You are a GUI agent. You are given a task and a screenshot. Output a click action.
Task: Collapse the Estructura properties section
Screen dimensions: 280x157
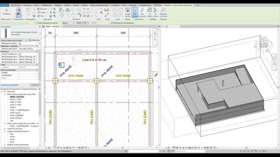coord(37,51)
